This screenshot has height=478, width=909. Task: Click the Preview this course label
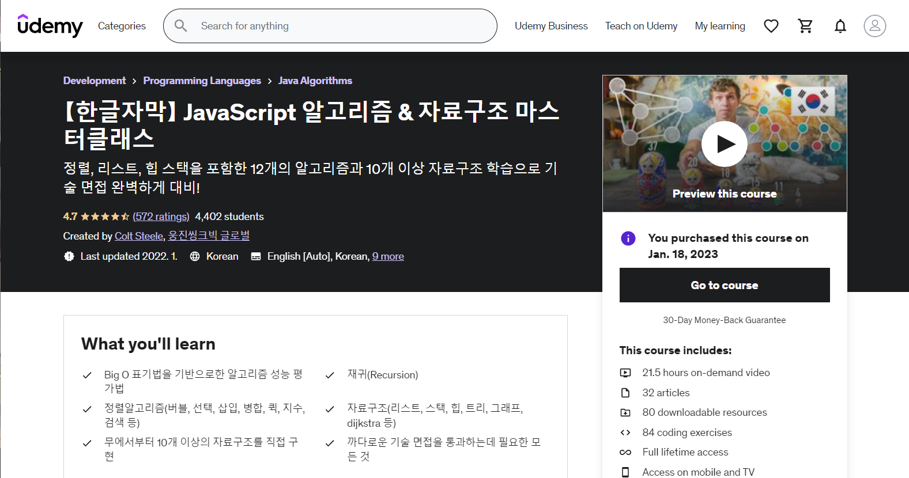click(725, 194)
